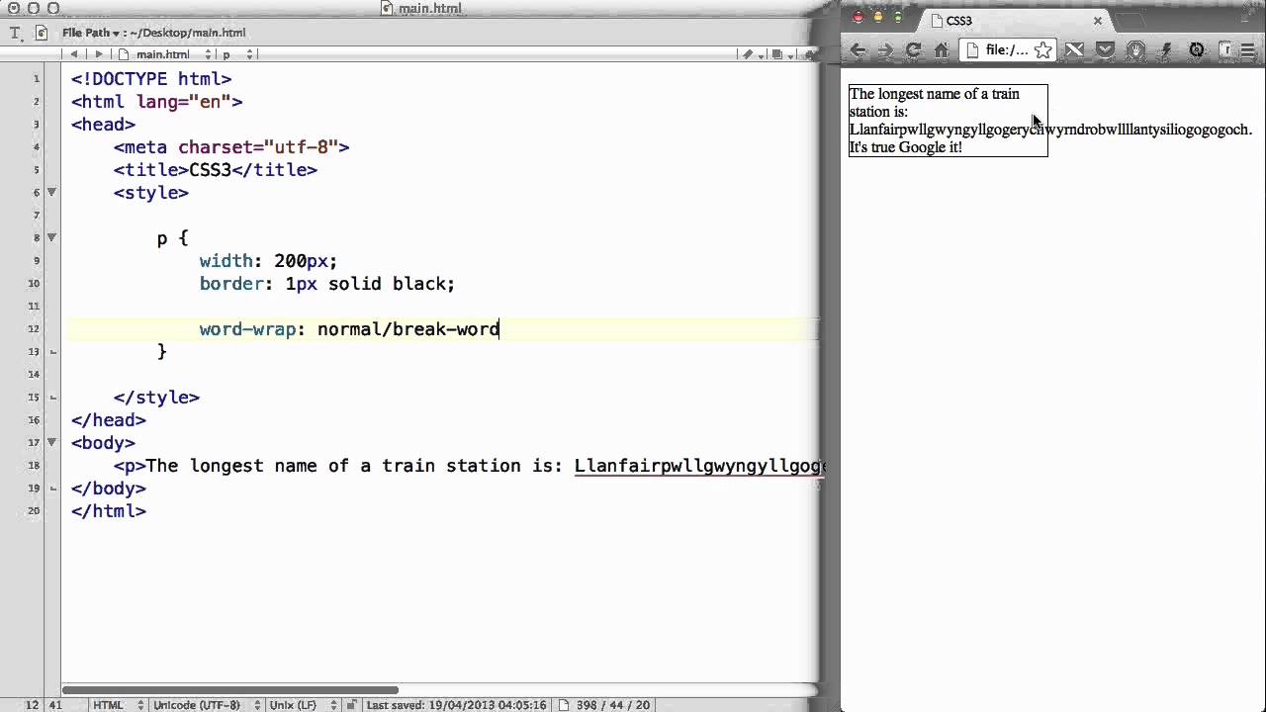The image size is (1266, 712).
Task: Click the X-shaped extension icon in Chrome
Action: (1074, 49)
